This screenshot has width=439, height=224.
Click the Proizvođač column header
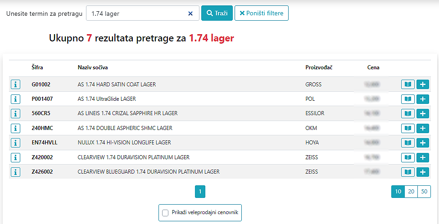[319, 67]
